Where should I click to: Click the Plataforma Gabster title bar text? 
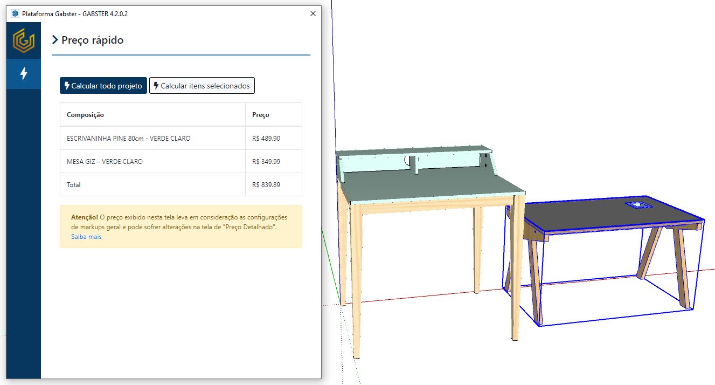[x=75, y=13]
